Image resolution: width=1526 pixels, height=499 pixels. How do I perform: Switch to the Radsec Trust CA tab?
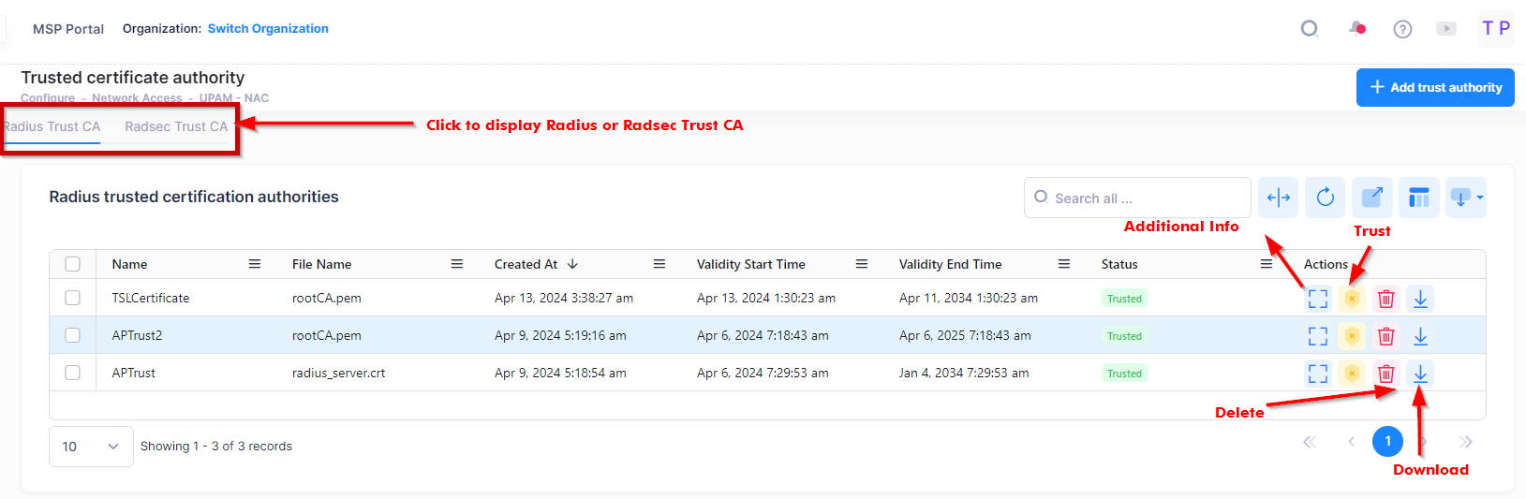coord(176,126)
